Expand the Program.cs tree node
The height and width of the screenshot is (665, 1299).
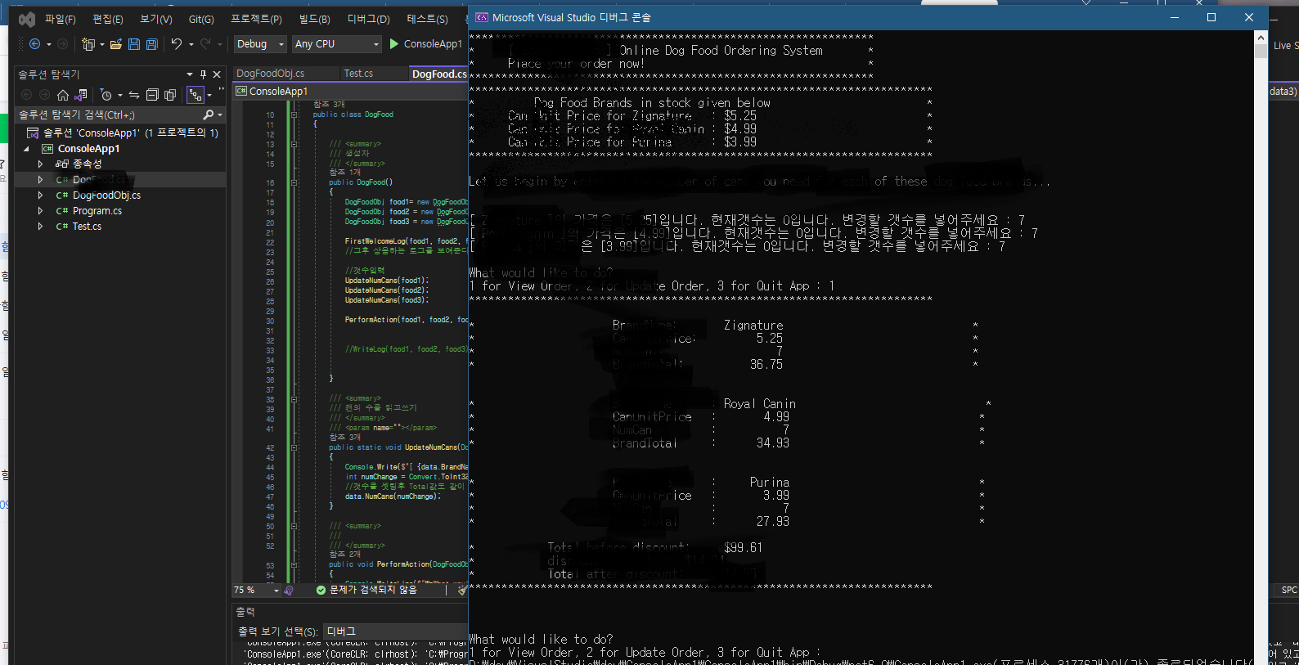coord(40,211)
